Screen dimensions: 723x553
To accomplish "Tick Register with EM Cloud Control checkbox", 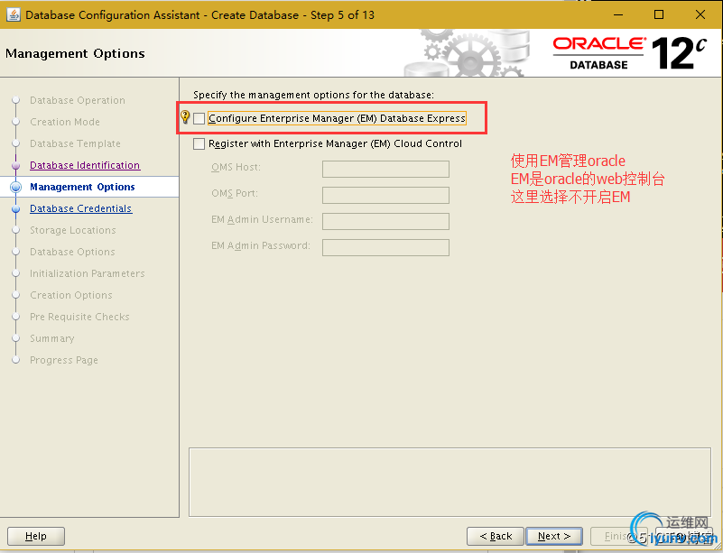I will tap(199, 143).
